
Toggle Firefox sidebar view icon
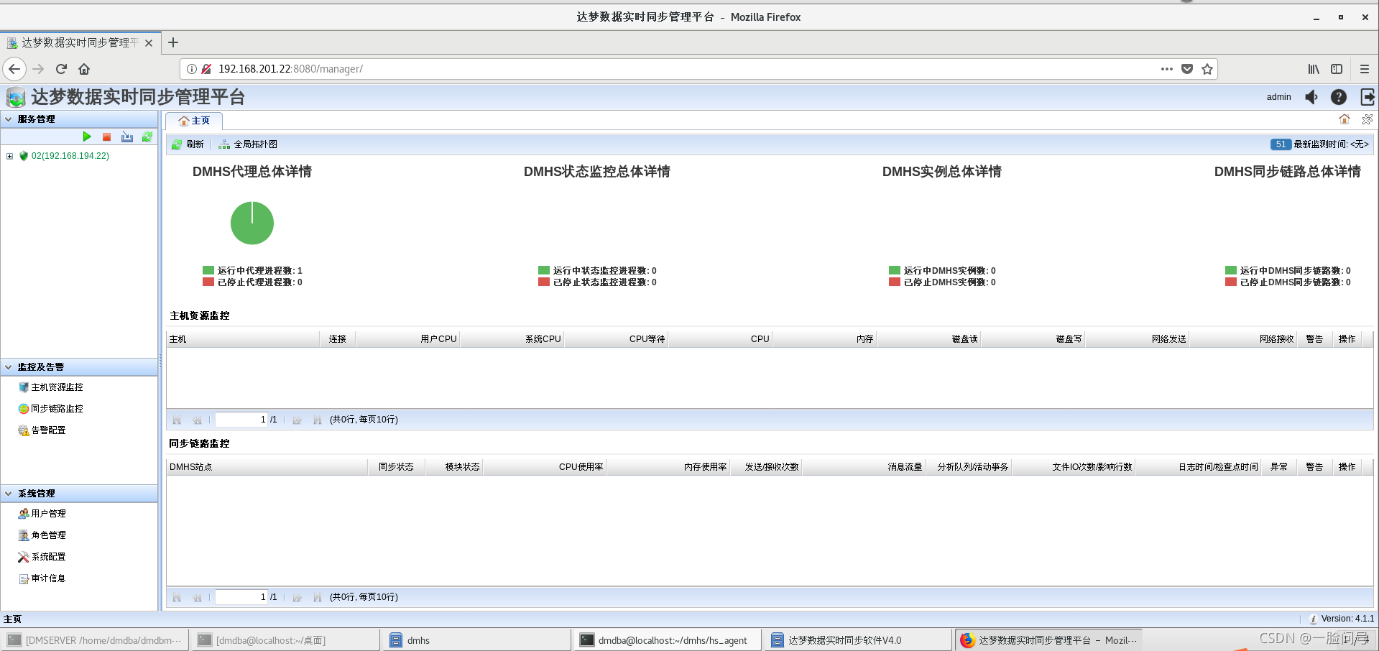coord(1337,69)
